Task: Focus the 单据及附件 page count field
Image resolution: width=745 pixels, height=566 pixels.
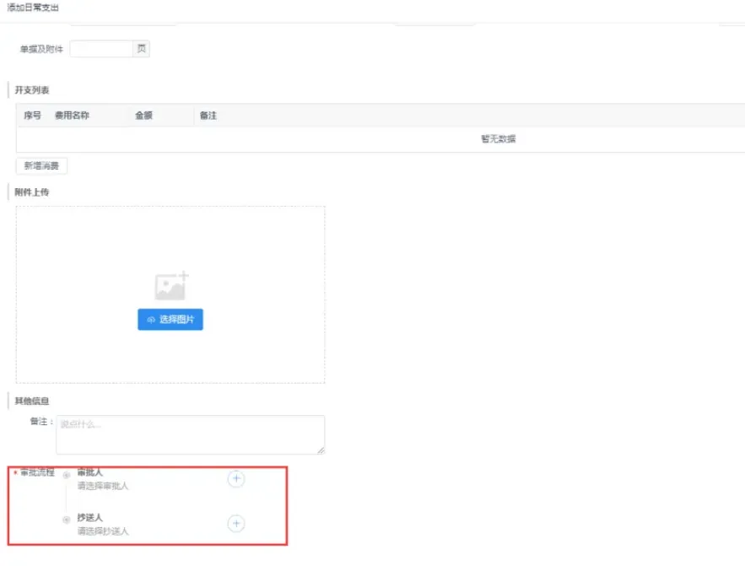Action: pyautogui.click(x=101, y=49)
